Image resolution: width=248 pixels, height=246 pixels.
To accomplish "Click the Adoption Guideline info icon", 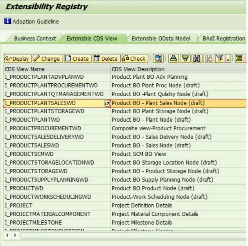I will coord(8,21).
